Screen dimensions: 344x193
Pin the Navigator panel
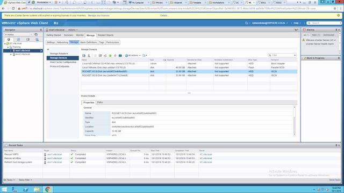pyautogui.click(x=41, y=30)
